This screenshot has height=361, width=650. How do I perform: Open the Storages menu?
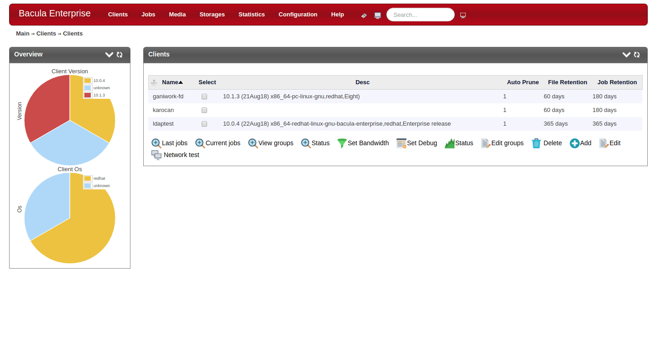212,15
